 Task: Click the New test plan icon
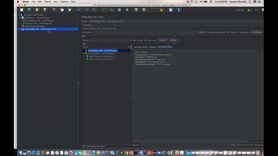22,10
